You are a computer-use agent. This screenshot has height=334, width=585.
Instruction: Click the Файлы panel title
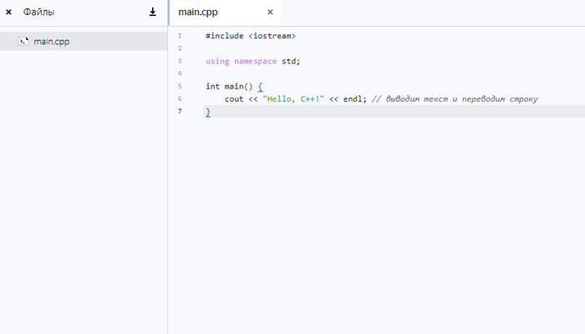(39, 13)
